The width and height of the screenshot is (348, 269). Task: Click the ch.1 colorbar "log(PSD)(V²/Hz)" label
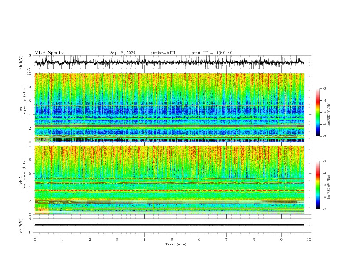coord(329,115)
